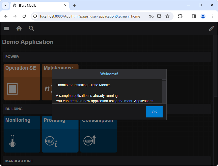
Task: Click the address bar URL field
Action: [90, 16]
